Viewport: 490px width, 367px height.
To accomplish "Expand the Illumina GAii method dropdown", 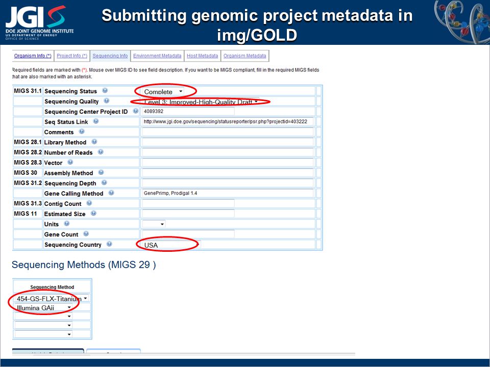I will tap(43, 308).
